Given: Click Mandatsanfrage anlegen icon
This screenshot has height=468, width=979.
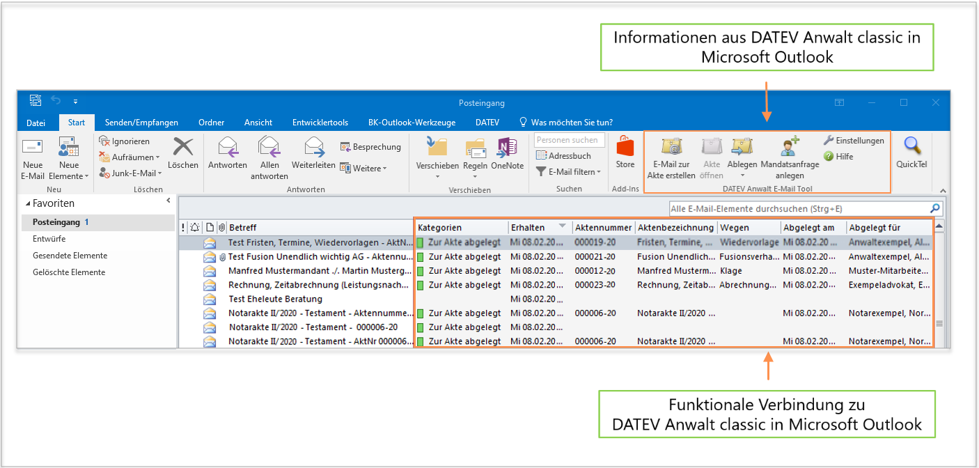Looking at the screenshot, I should (x=790, y=146).
